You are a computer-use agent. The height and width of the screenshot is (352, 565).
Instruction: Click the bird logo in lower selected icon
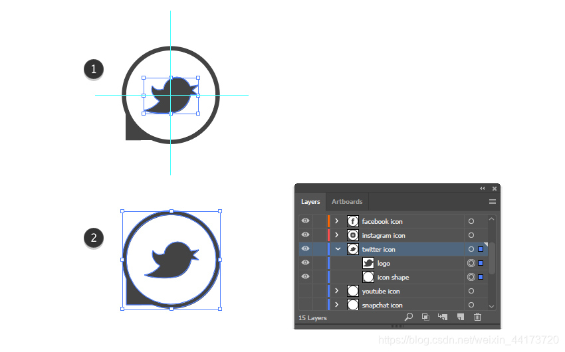(171, 260)
